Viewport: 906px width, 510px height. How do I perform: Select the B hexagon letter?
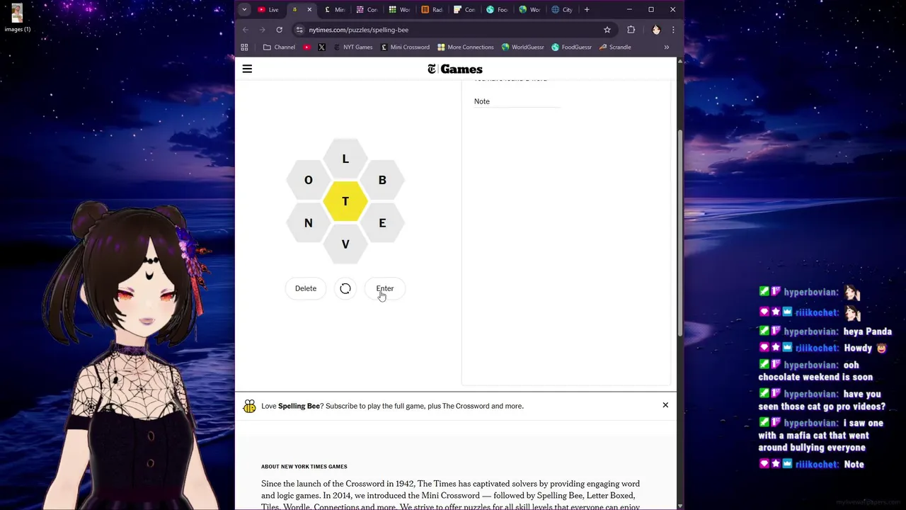tap(382, 180)
